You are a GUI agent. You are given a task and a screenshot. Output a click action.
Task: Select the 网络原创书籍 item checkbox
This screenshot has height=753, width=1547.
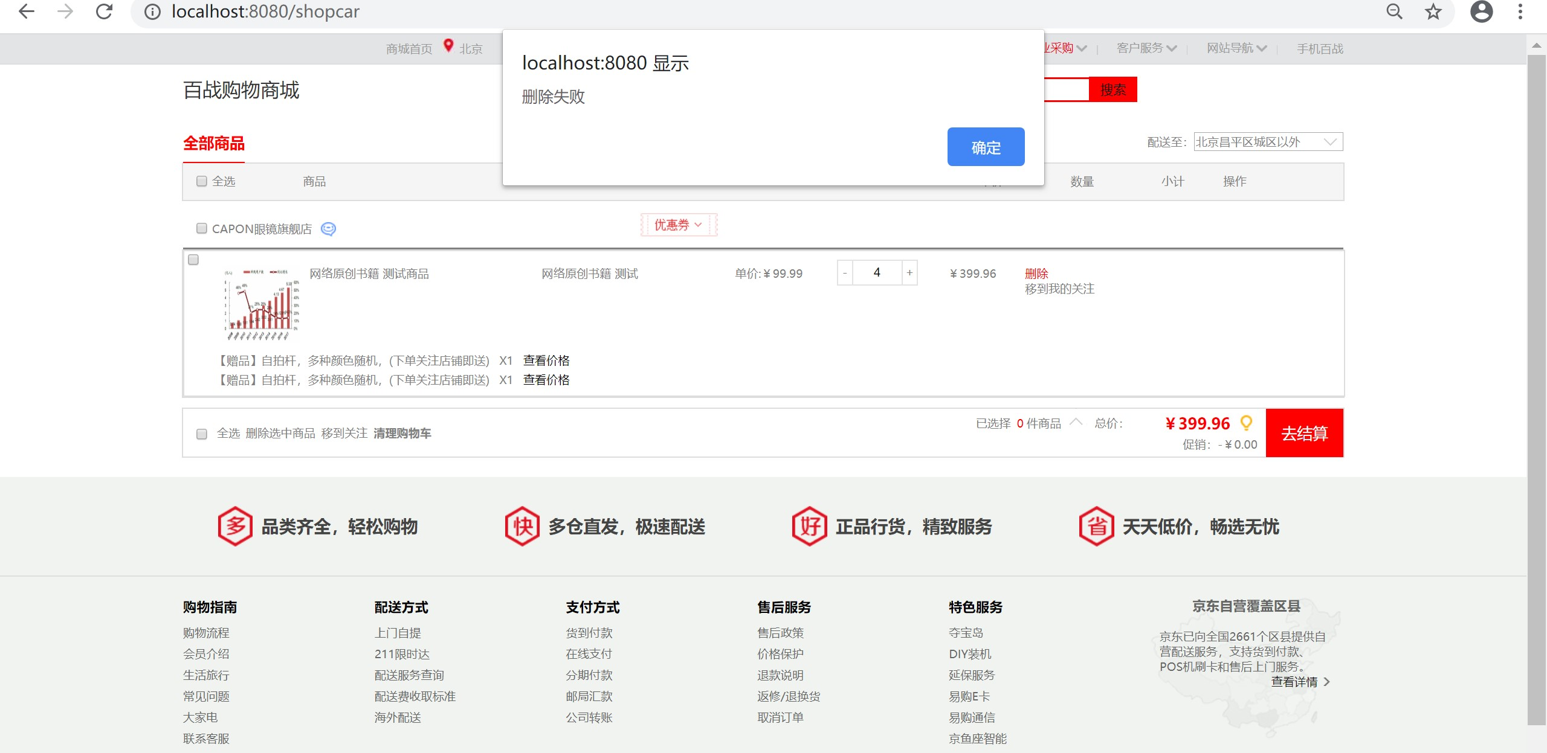(x=193, y=260)
